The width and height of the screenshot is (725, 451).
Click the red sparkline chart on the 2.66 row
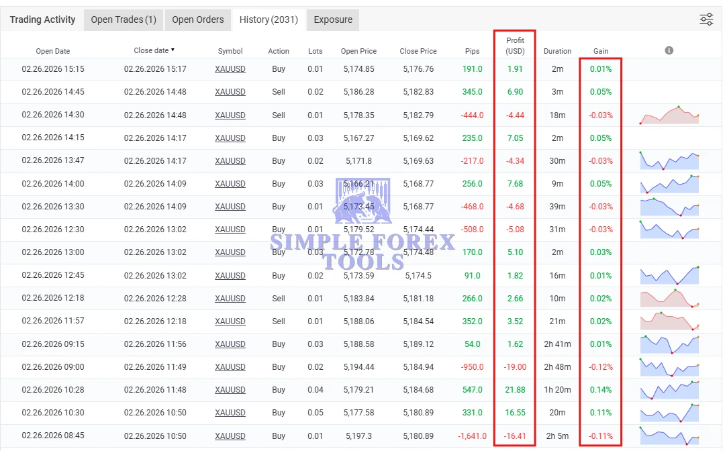tap(669, 298)
